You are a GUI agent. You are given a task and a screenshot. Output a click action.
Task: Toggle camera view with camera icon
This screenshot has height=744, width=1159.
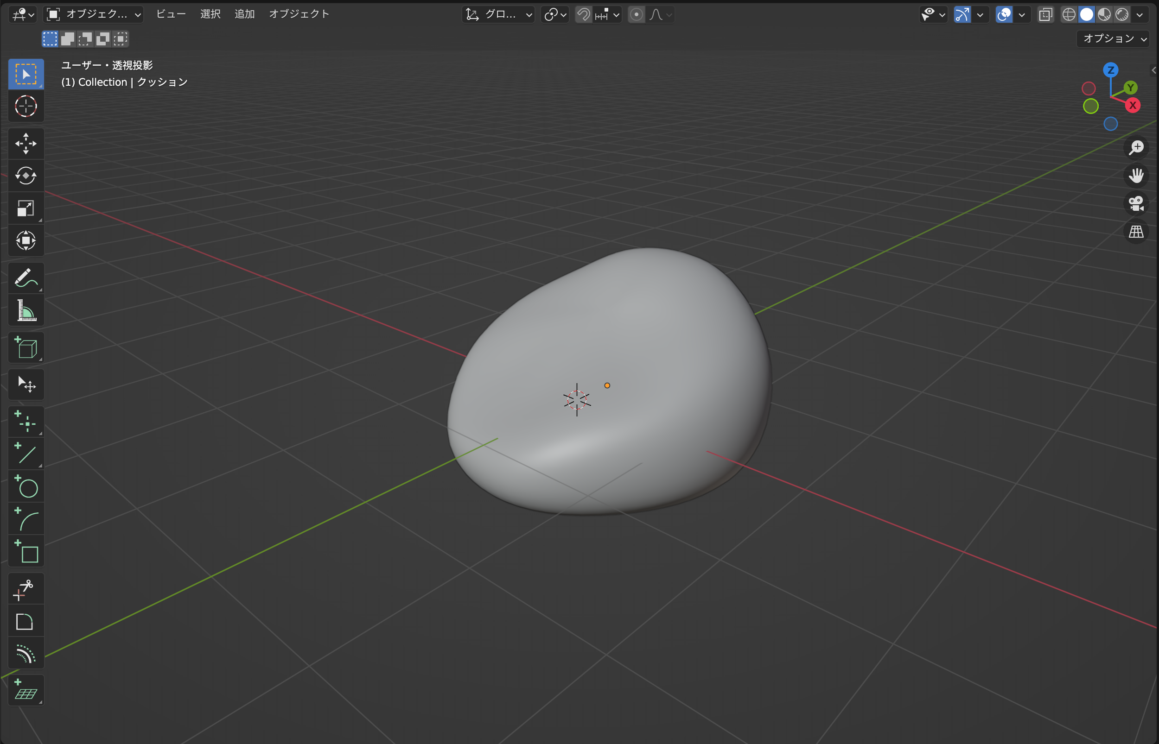click(1136, 203)
